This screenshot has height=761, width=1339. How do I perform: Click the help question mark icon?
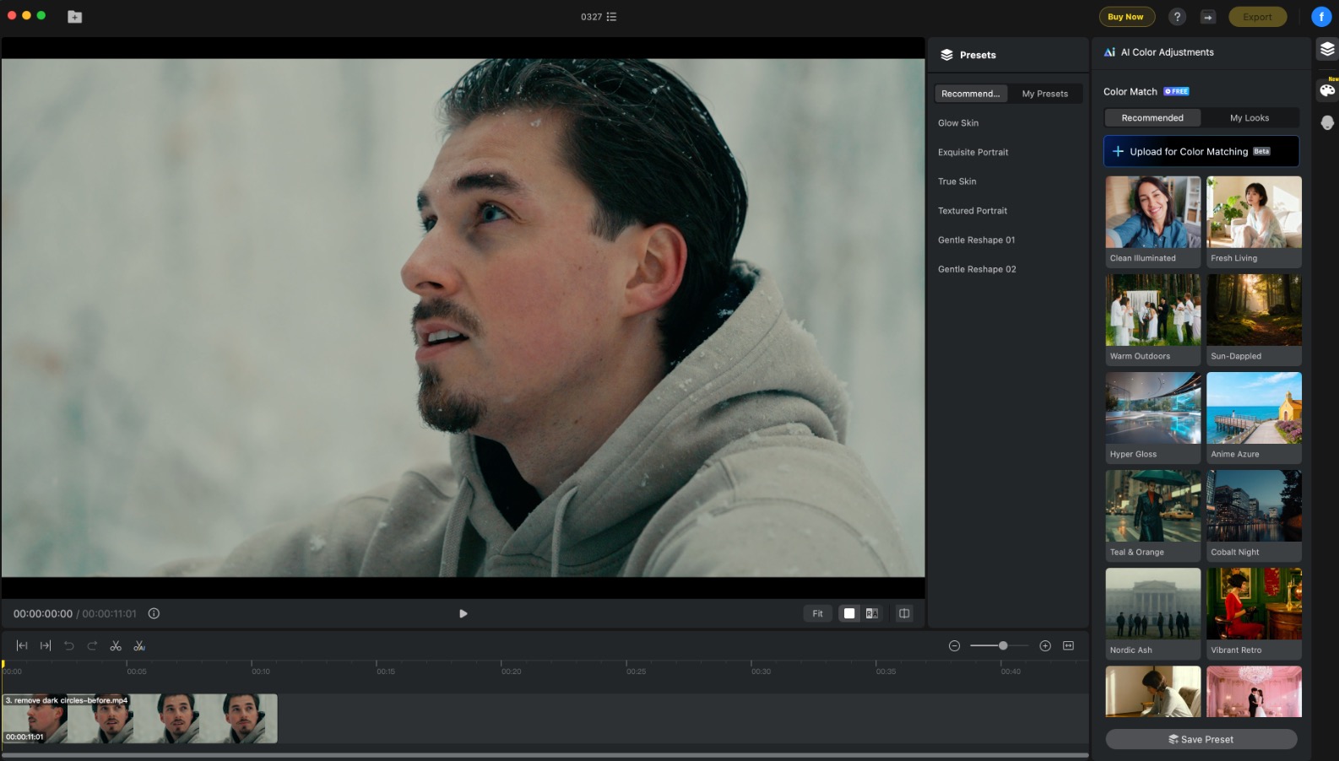1177,17
